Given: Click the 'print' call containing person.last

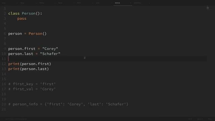Looking at the screenshot, I should pos(29,69).
